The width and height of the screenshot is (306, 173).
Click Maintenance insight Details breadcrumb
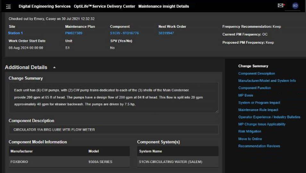click(x=163, y=6)
